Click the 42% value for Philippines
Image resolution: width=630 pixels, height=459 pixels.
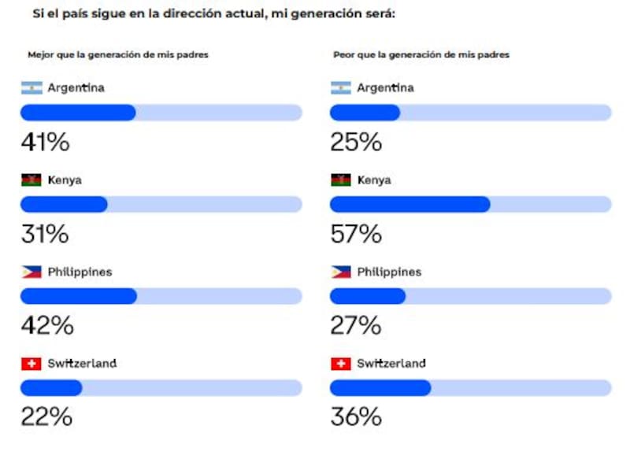[x=46, y=325]
